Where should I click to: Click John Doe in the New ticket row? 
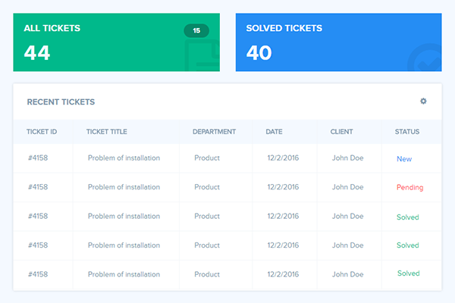(x=349, y=158)
